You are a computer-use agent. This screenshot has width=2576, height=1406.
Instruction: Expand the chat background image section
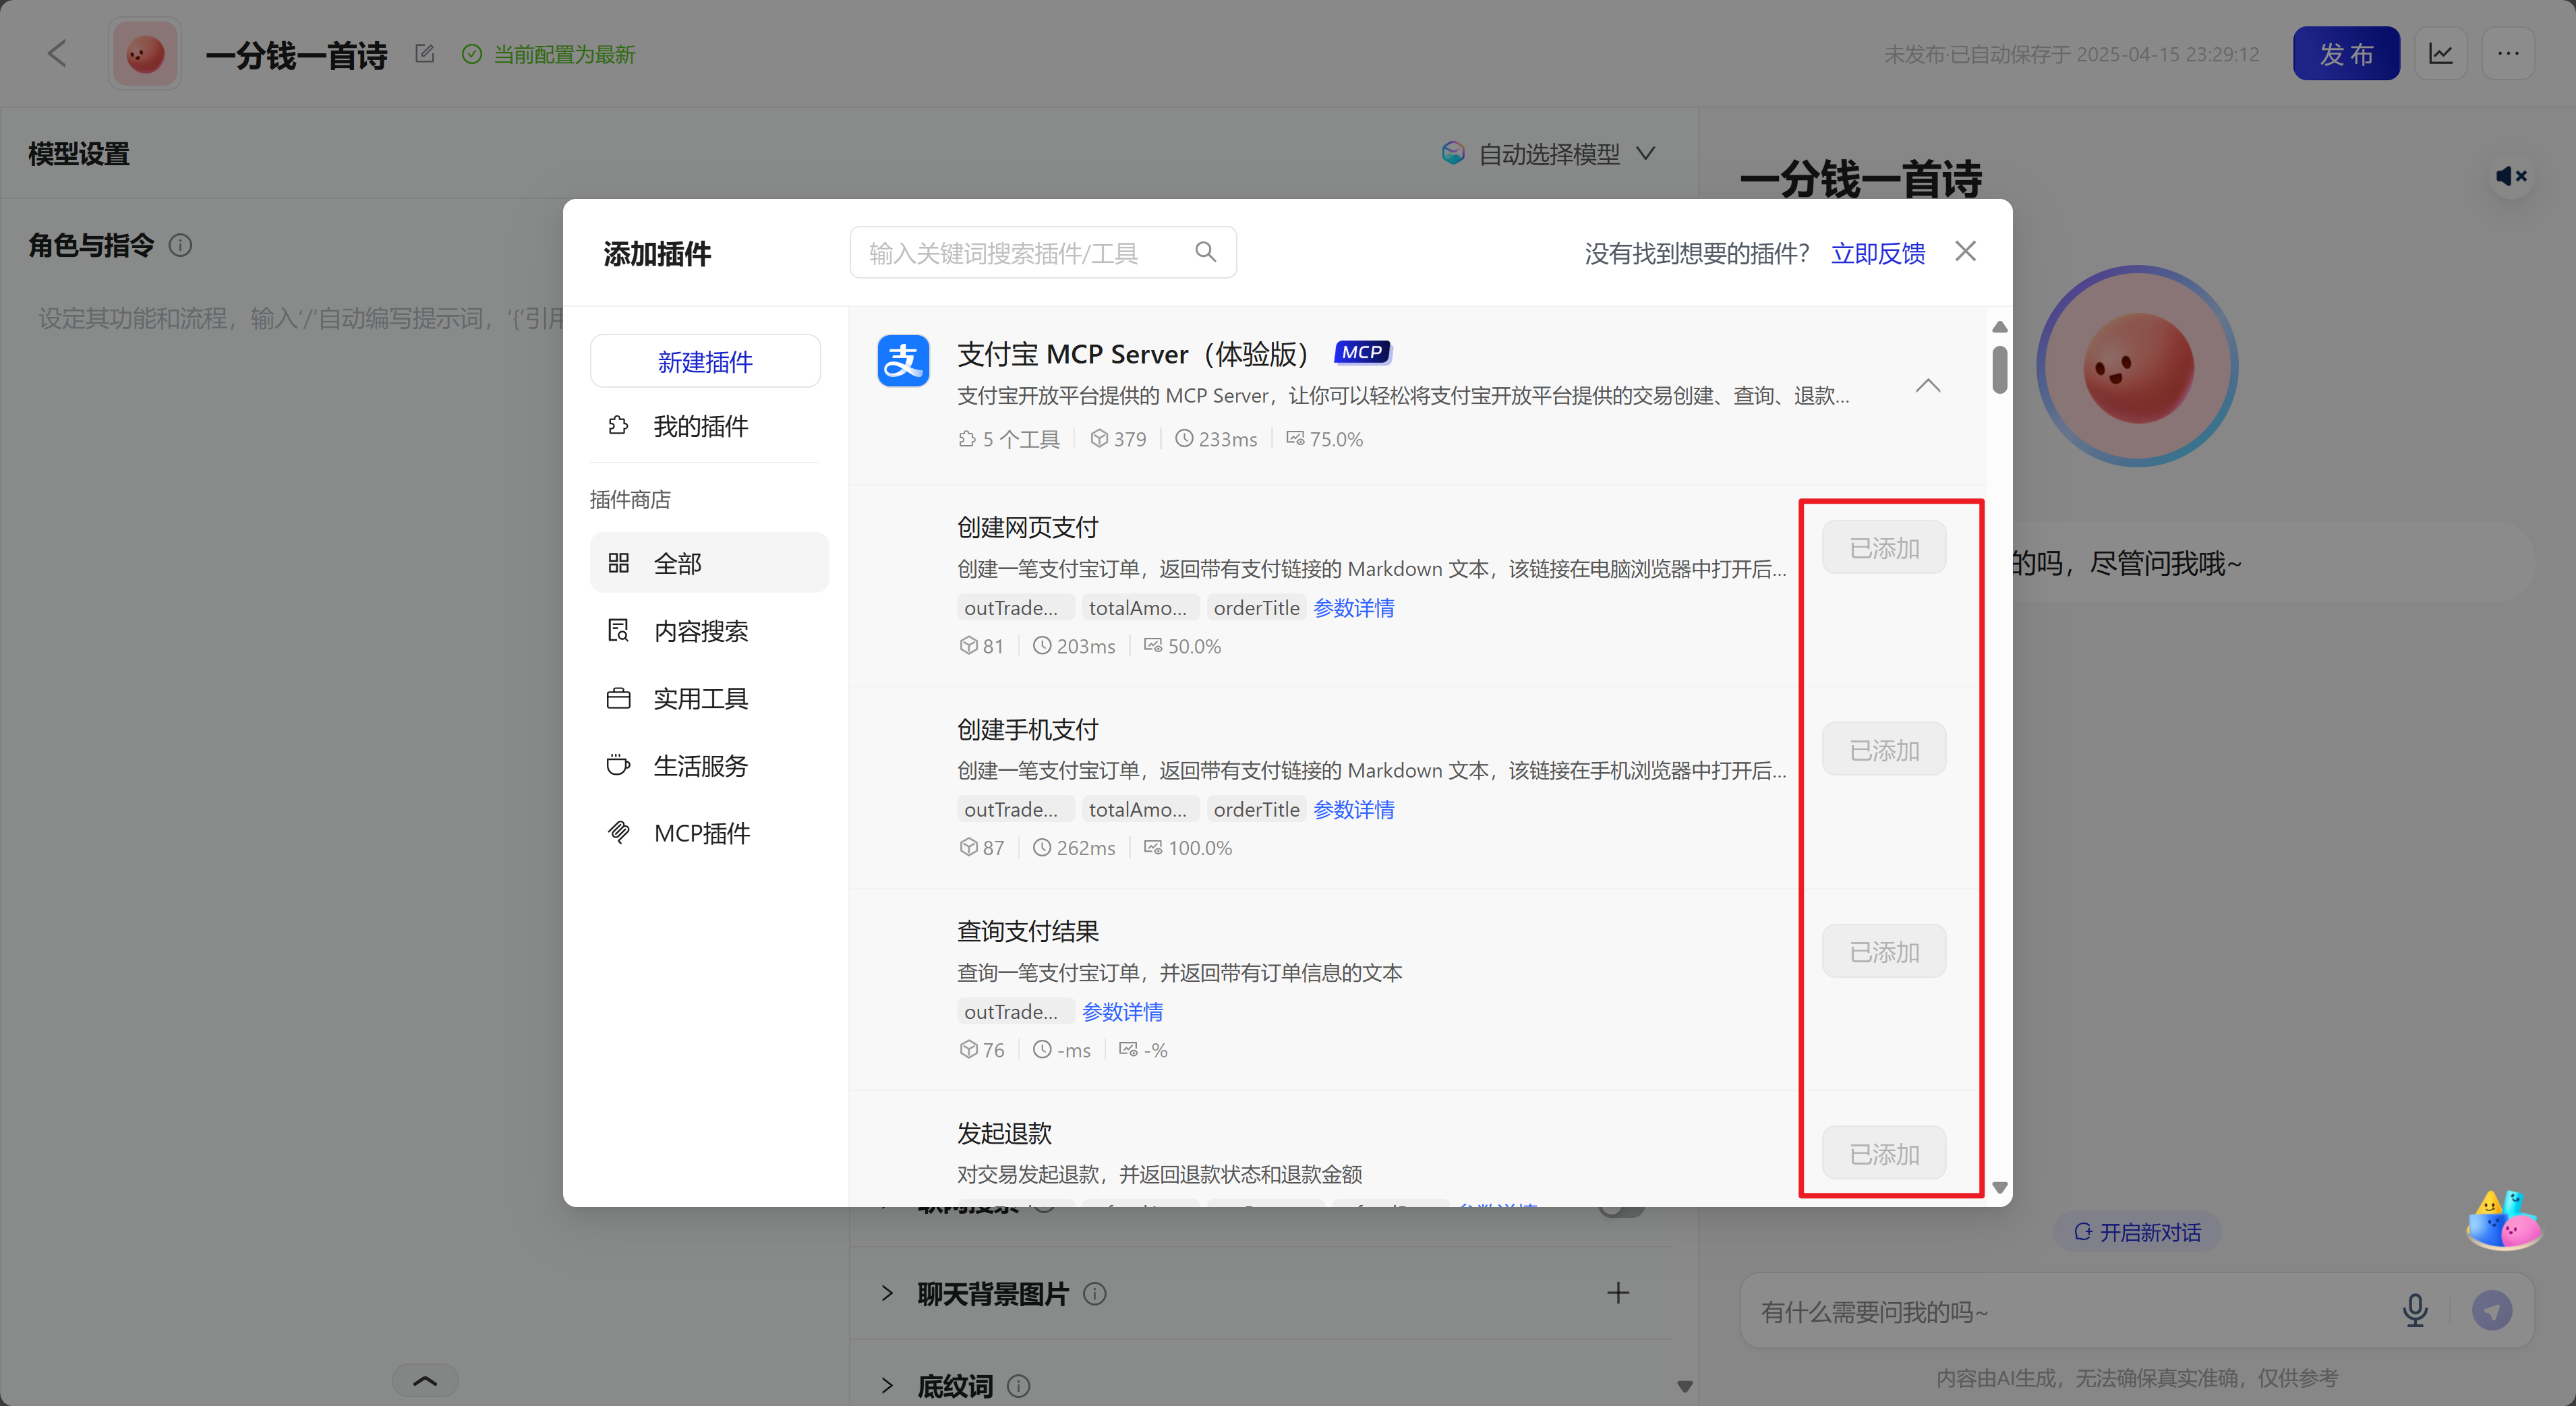[x=887, y=1293]
